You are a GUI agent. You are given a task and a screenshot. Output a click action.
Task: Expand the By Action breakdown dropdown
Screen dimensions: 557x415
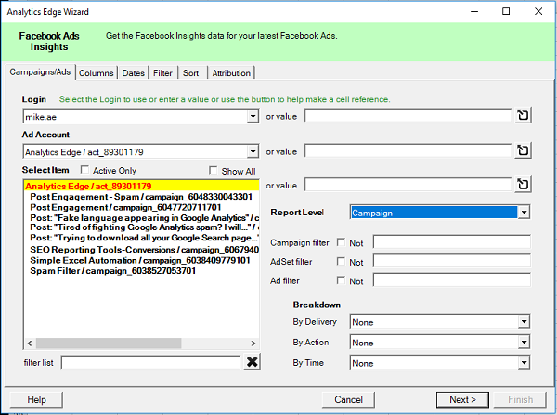pyautogui.click(x=524, y=343)
